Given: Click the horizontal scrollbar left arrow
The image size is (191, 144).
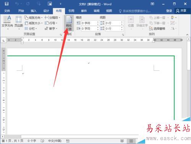Looking at the screenshot, I should point(3,136).
